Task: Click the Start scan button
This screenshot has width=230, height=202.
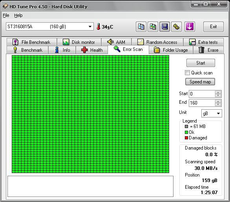Action: [201, 63]
